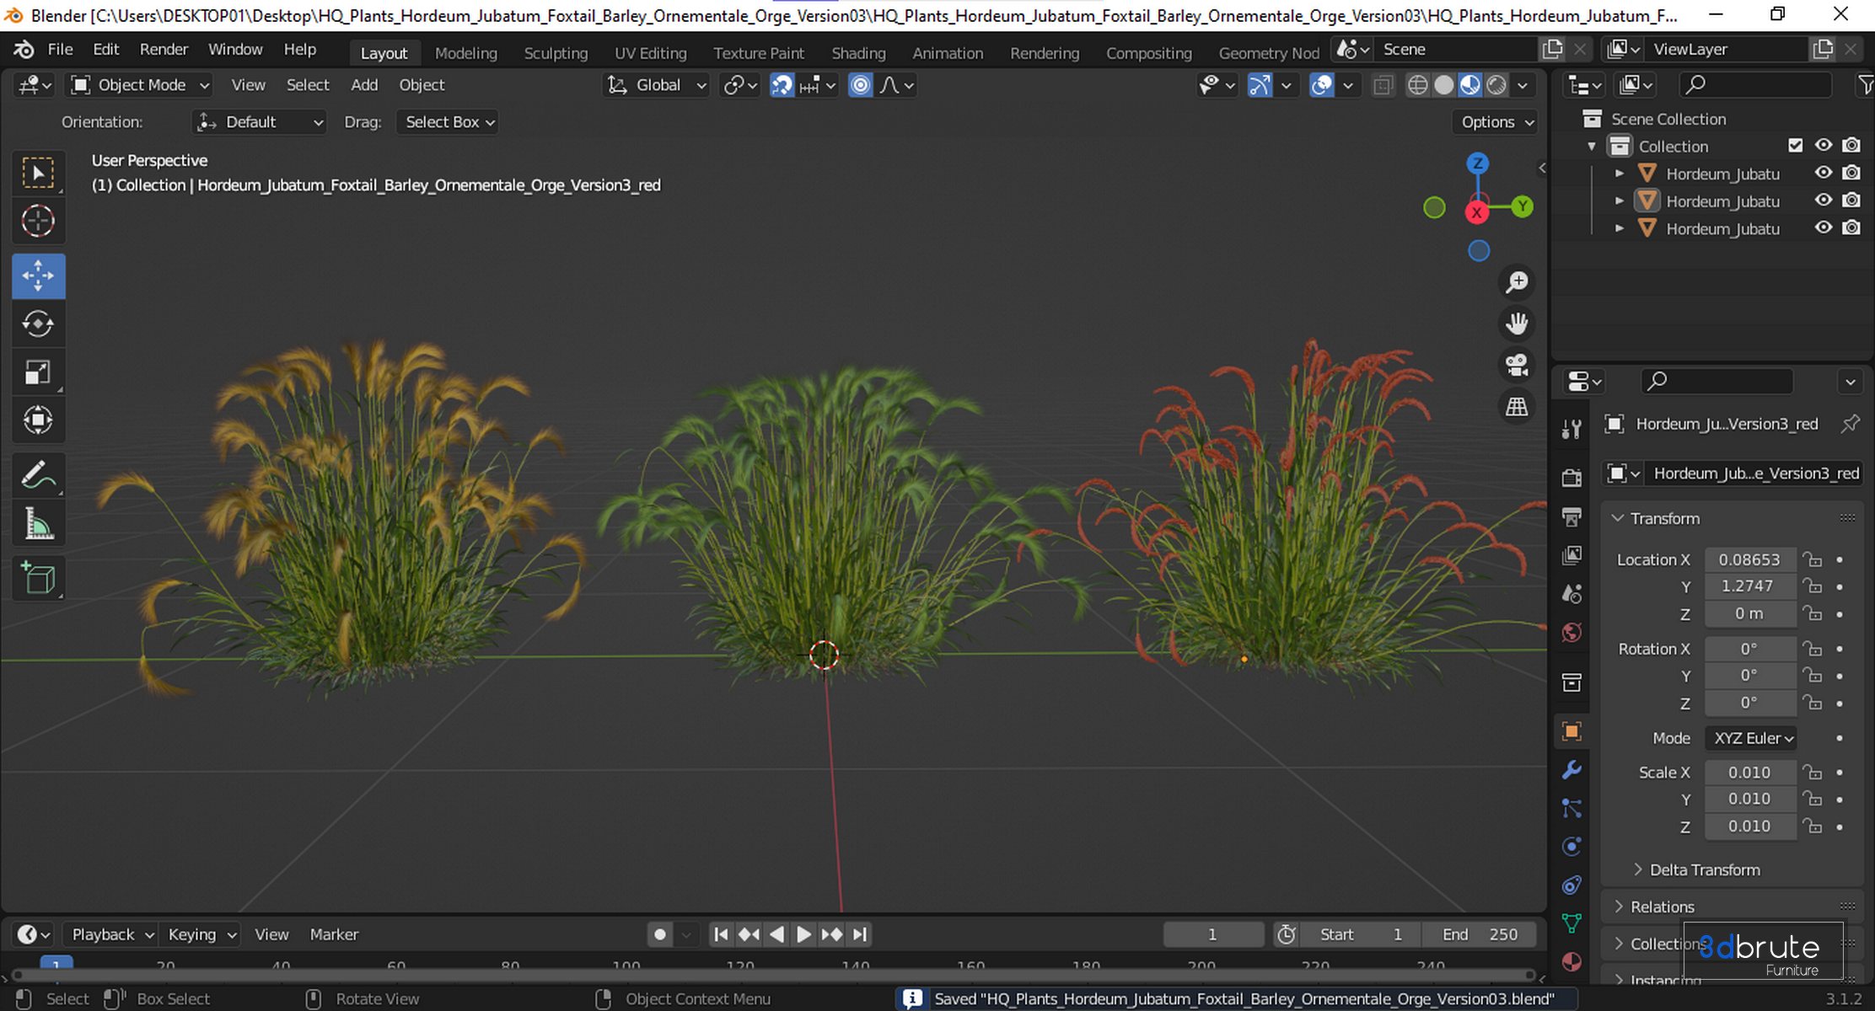Uncheck the Collection exclude checkbox
This screenshot has height=1011, width=1875.
pyautogui.click(x=1796, y=146)
